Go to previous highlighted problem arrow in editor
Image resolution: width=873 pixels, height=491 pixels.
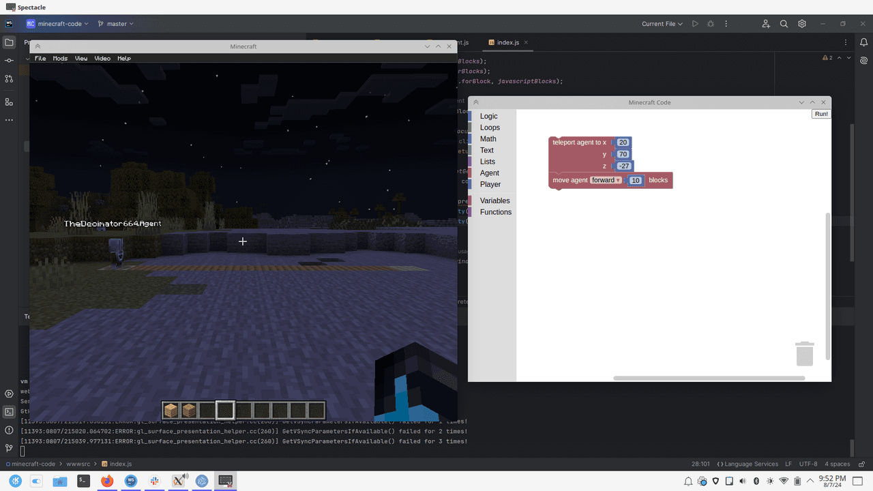[x=839, y=59]
